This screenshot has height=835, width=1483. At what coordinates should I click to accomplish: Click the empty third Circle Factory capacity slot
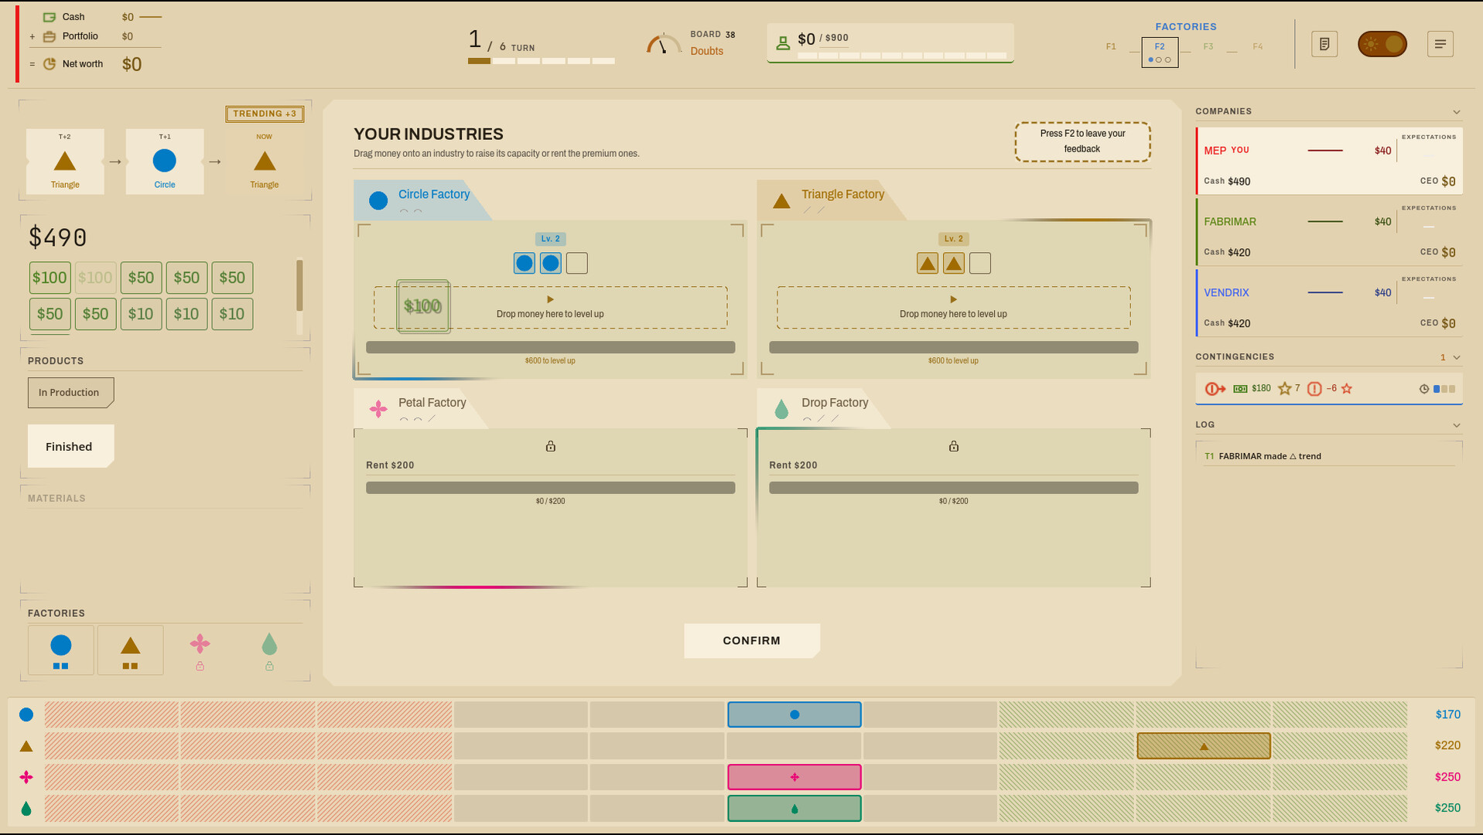click(577, 264)
